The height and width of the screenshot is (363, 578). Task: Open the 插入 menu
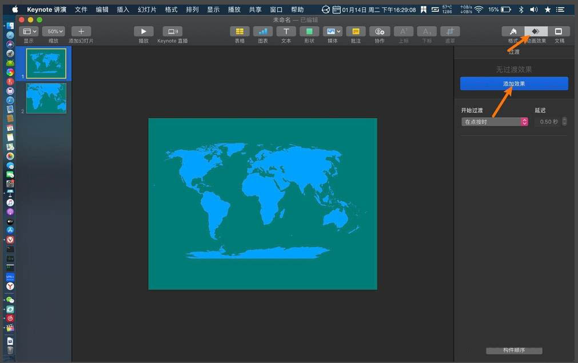tap(123, 10)
